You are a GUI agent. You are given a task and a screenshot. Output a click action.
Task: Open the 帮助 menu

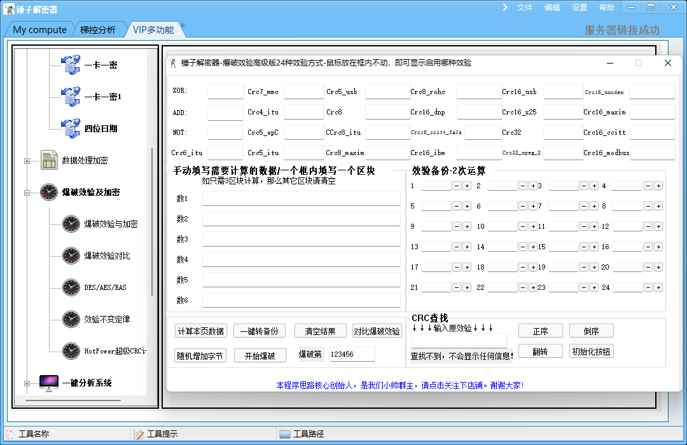coord(607,8)
